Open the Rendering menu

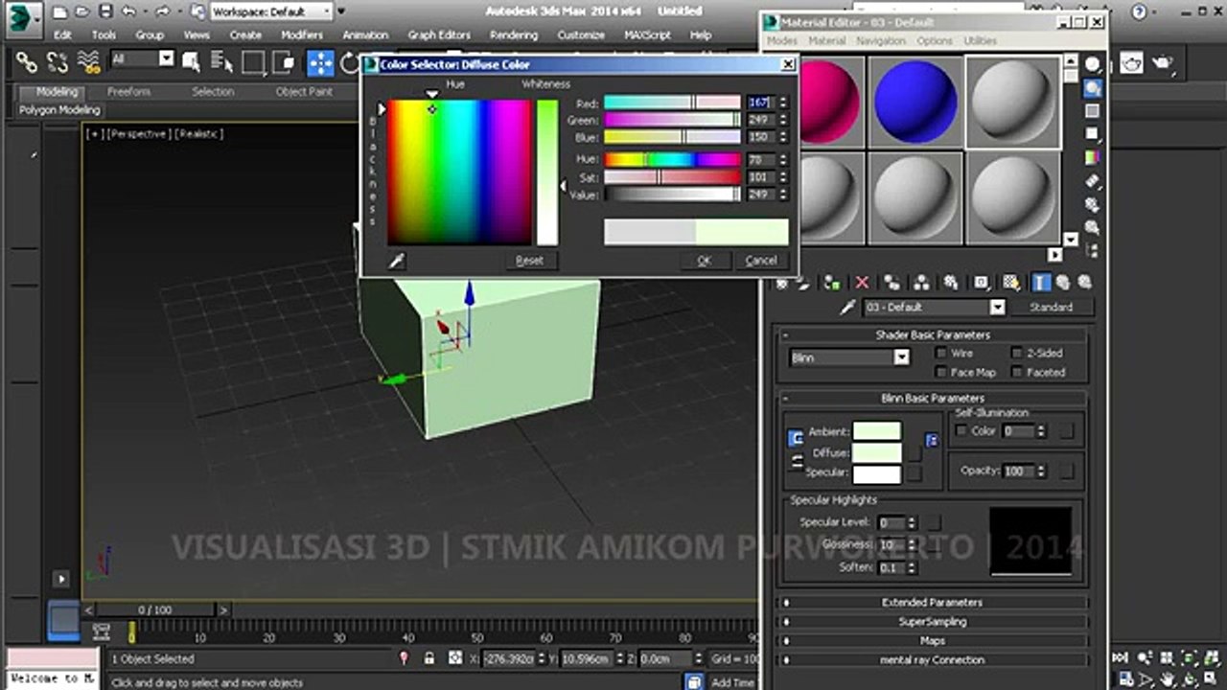tap(514, 35)
